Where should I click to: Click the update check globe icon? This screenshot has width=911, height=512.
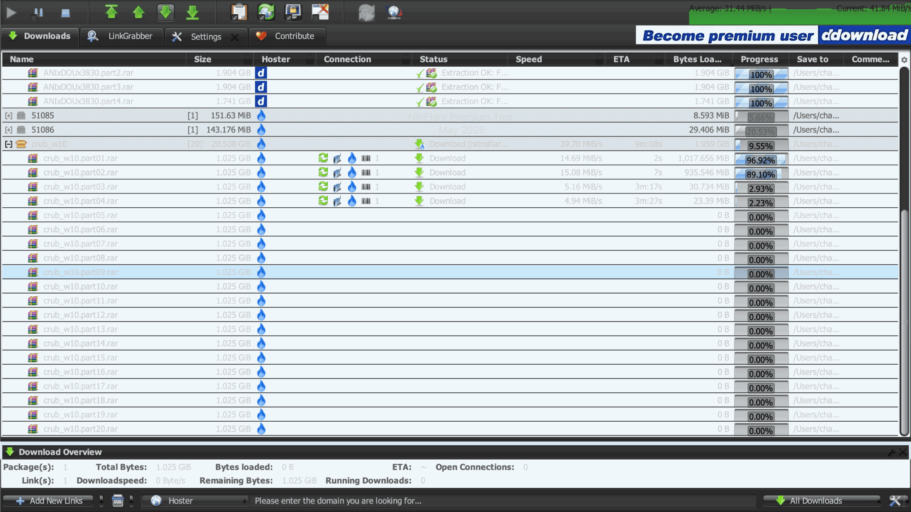[394, 12]
